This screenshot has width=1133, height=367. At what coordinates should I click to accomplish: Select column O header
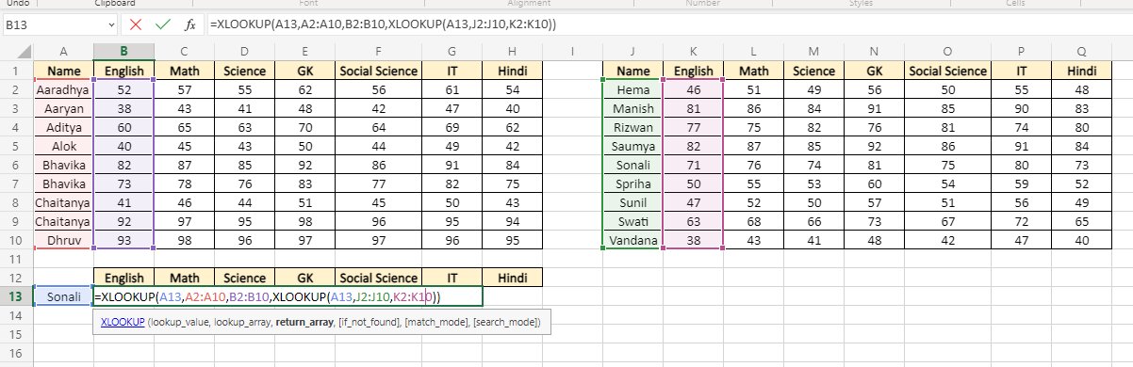tap(947, 51)
